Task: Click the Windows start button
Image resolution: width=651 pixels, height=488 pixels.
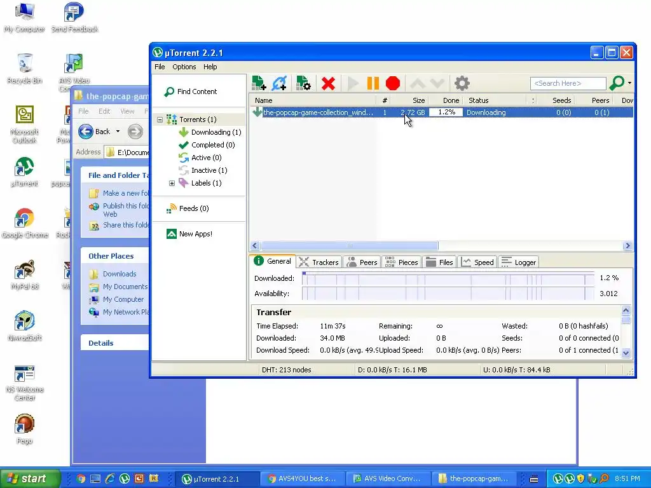Action: pos(31,478)
